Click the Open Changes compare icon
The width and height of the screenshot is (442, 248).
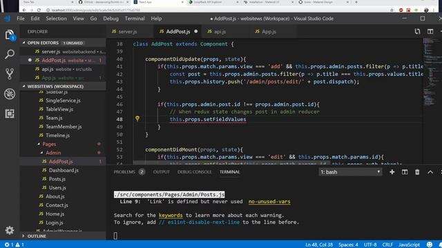tap(417, 32)
